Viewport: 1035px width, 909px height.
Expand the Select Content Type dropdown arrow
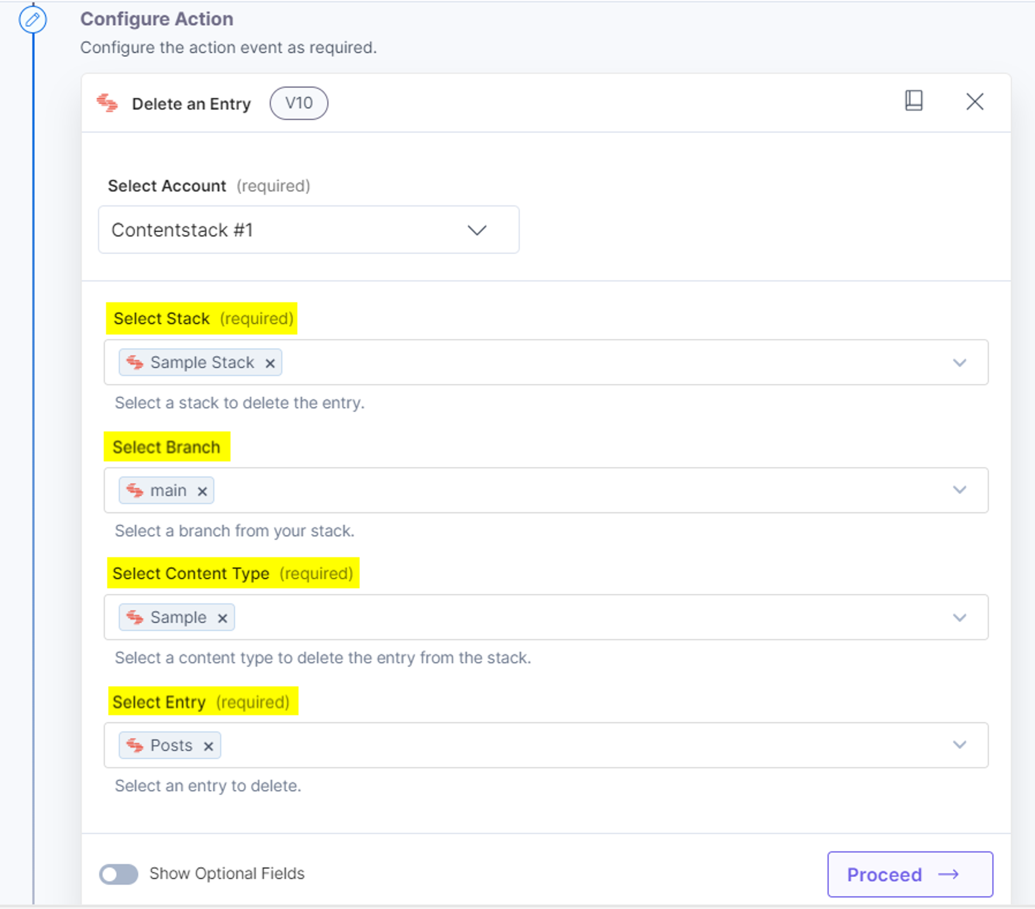pos(959,617)
